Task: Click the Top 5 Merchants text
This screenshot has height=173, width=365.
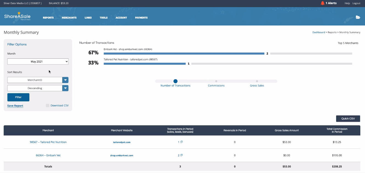Action: (348, 43)
